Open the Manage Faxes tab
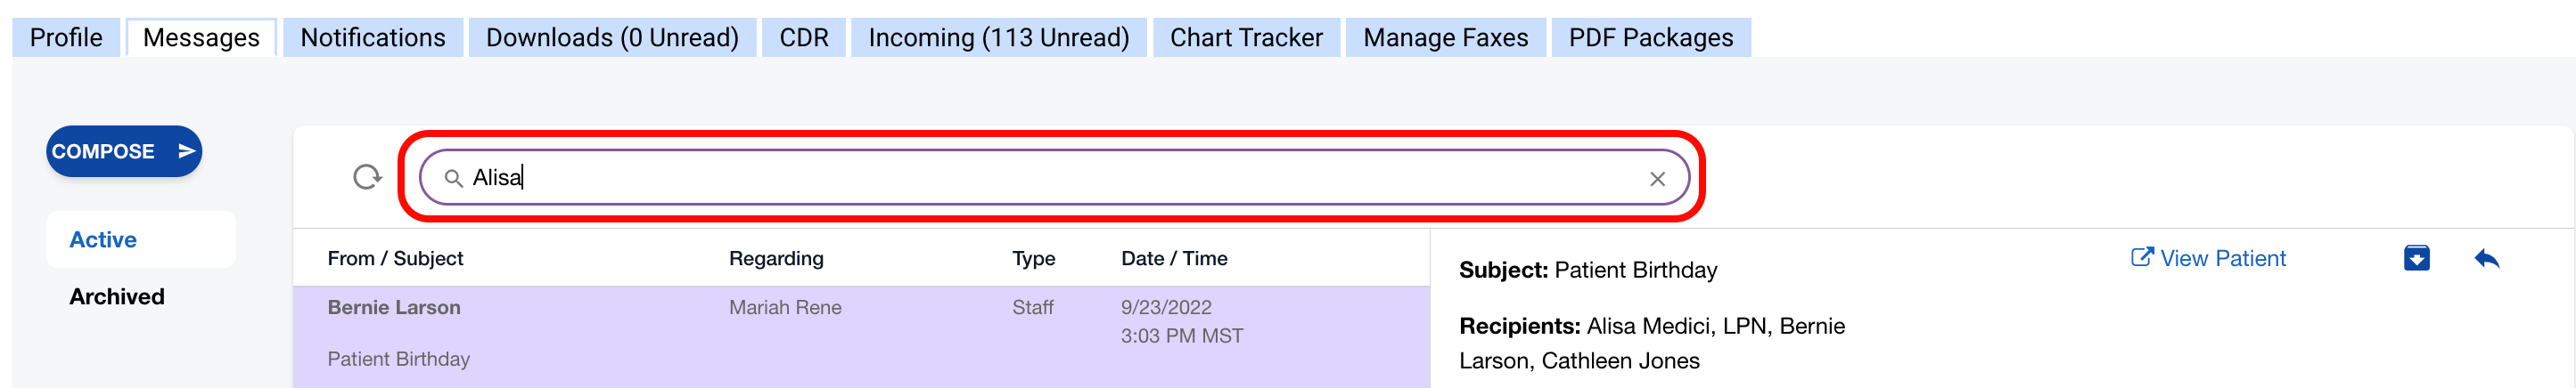This screenshot has width=2576, height=388. coord(1445,38)
